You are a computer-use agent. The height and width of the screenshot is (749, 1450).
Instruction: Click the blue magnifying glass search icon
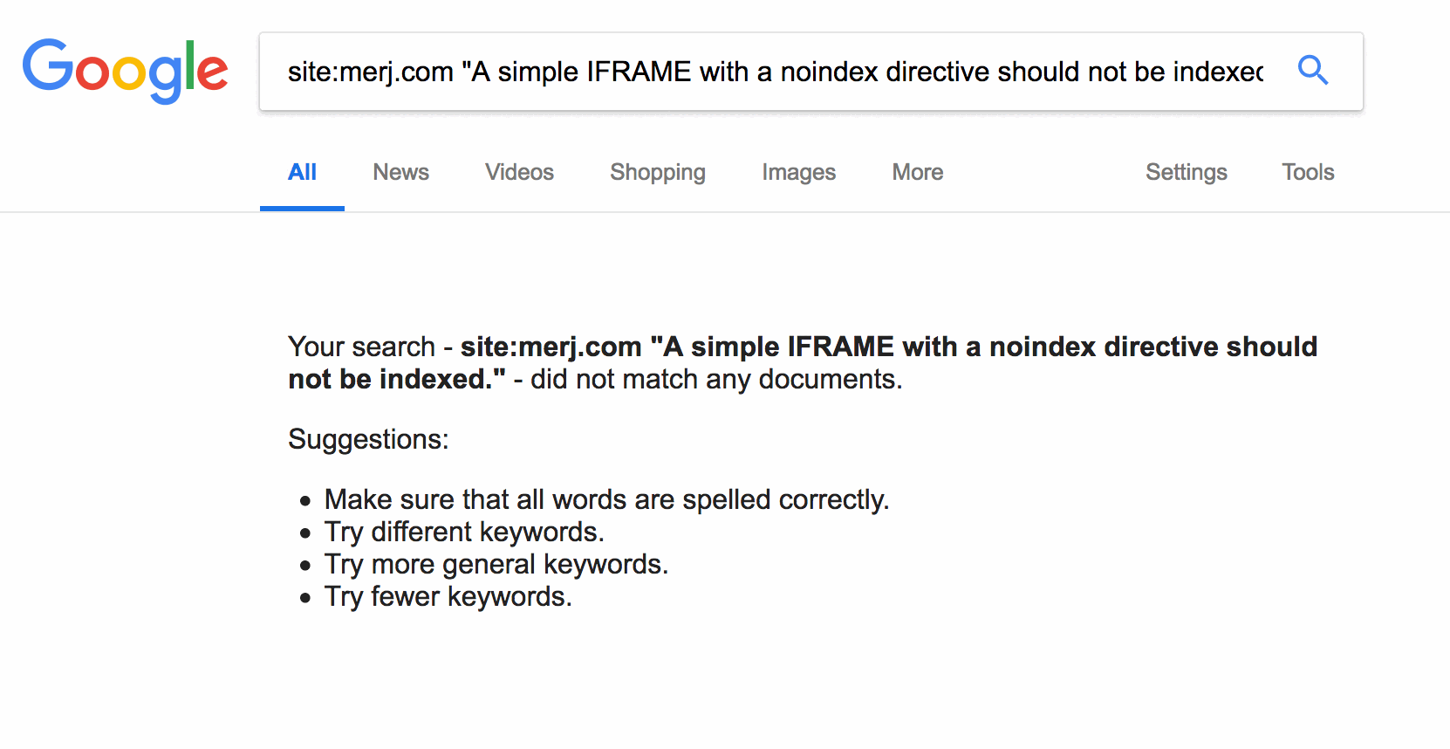pyautogui.click(x=1312, y=70)
